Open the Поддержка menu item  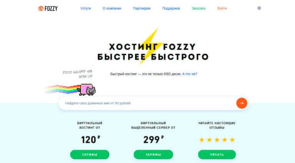171,8
